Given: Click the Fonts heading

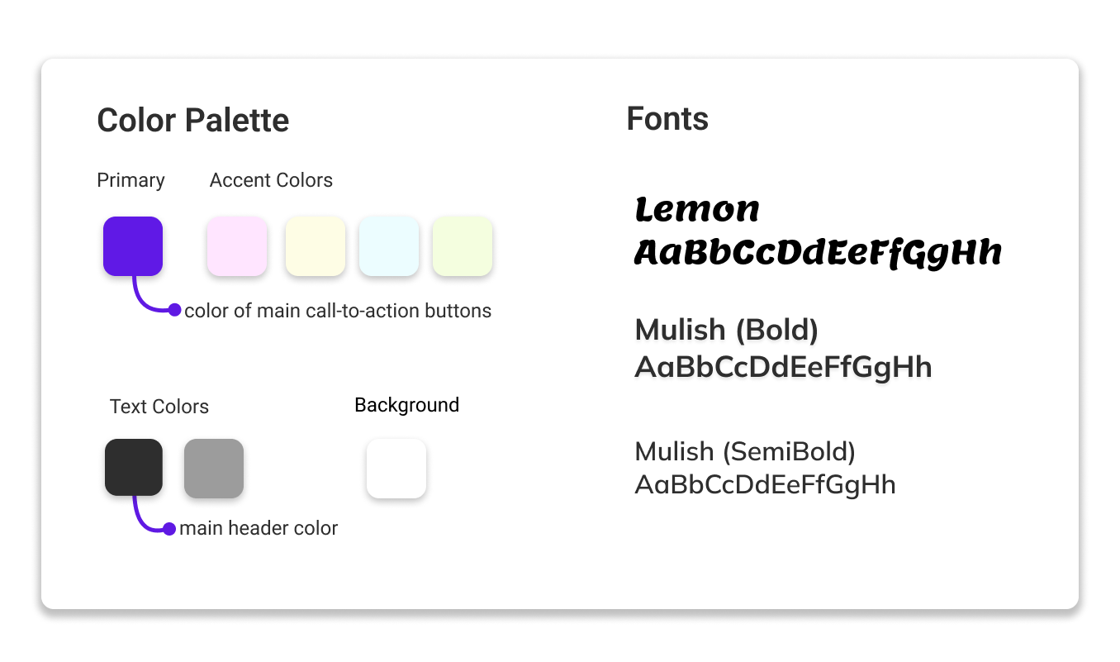Looking at the screenshot, I should (x=667, y=119).
